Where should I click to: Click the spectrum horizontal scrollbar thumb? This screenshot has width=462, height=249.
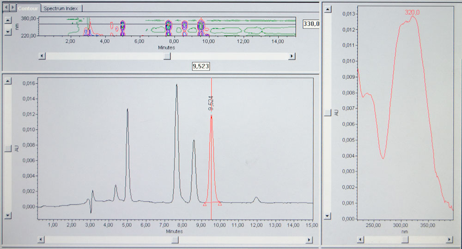(x=405, y=240)
